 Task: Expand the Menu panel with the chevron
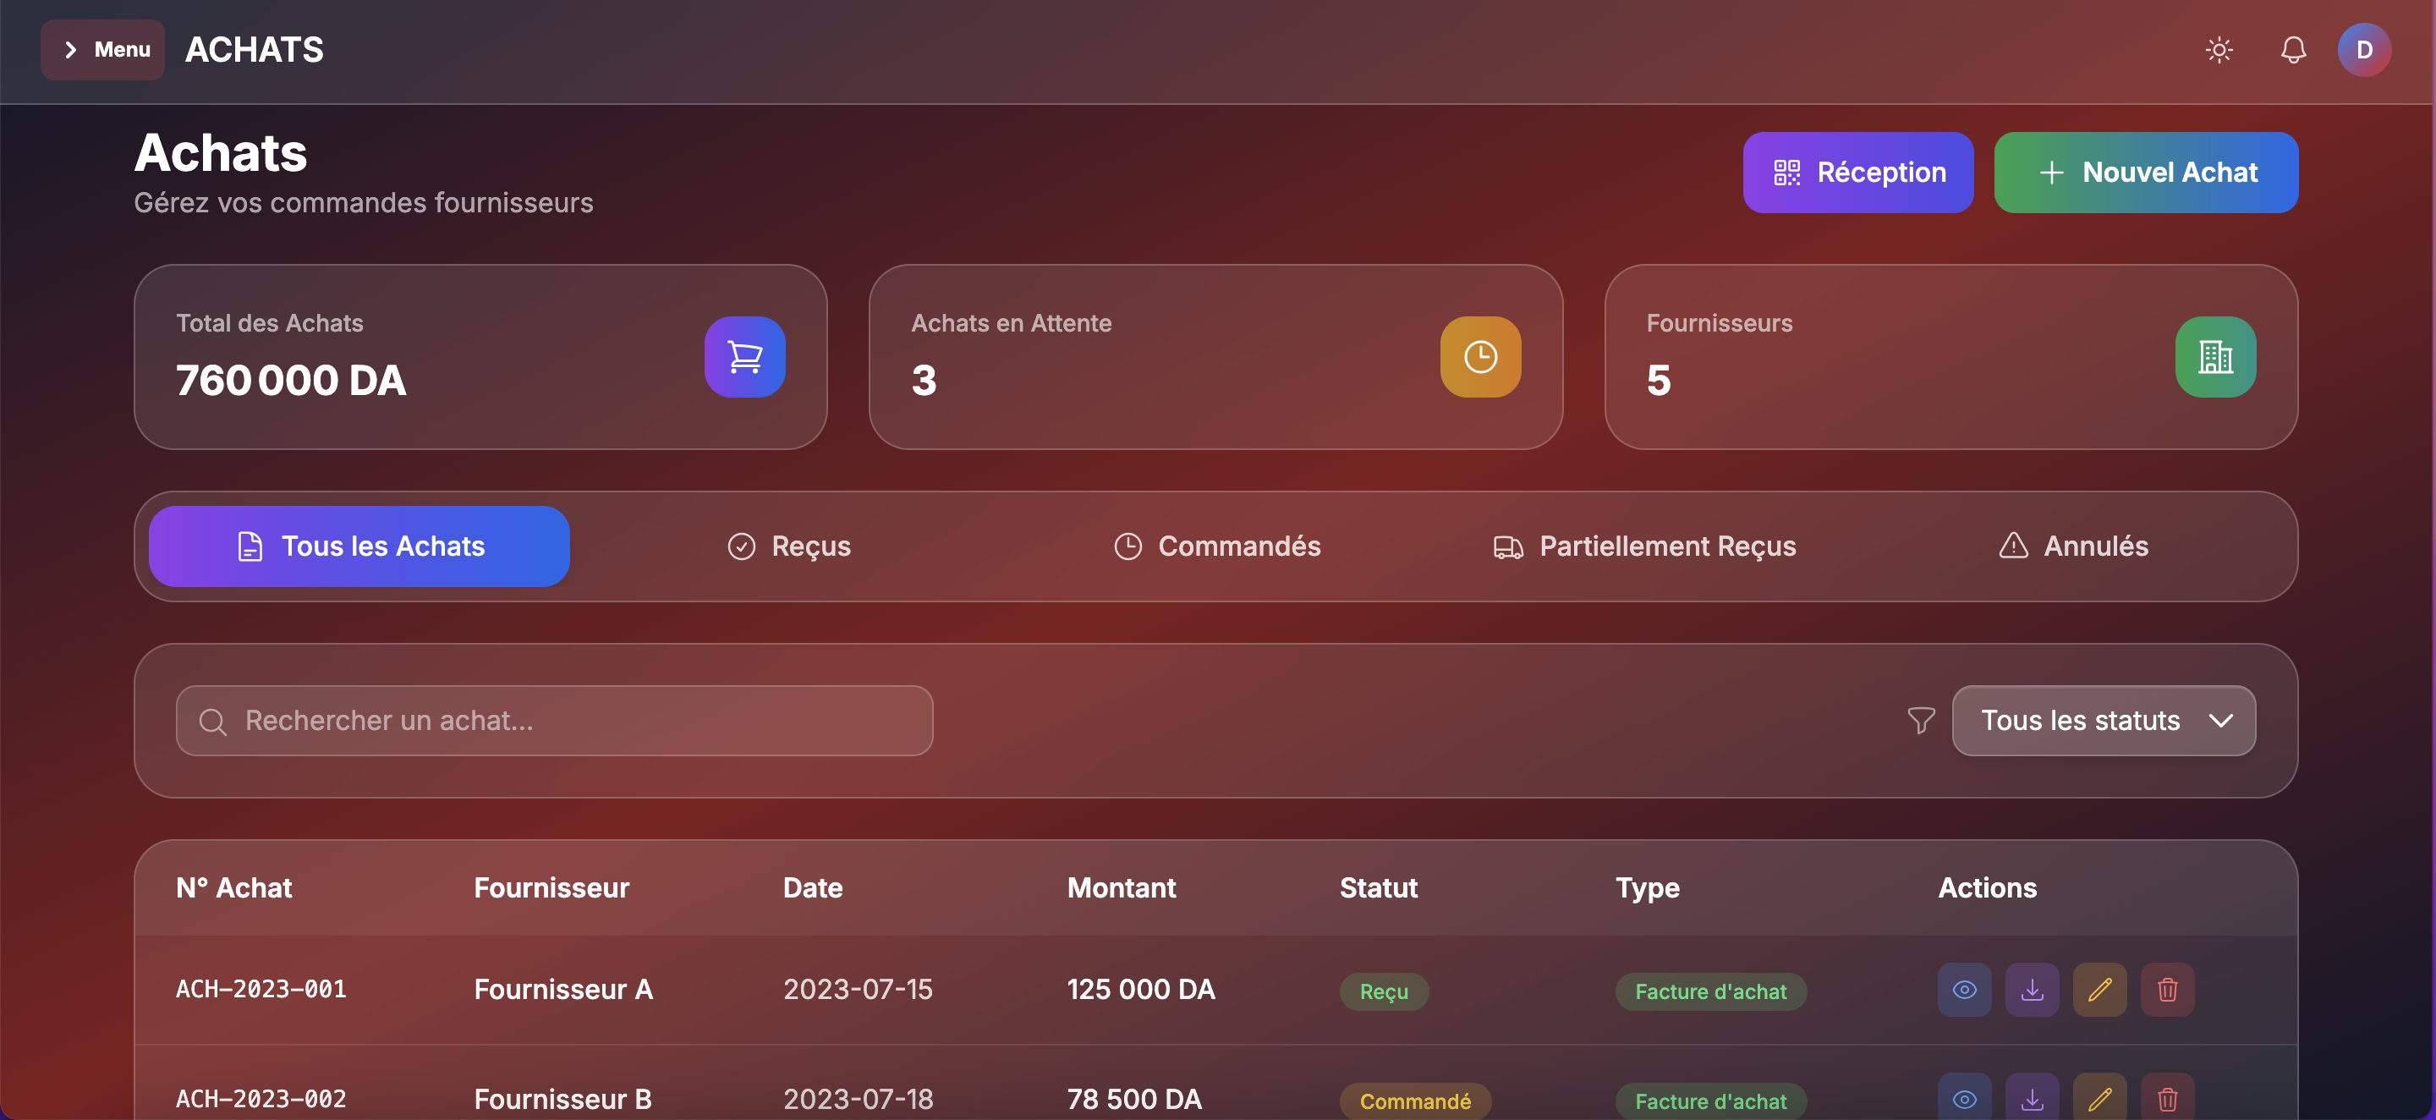point(71,49)
